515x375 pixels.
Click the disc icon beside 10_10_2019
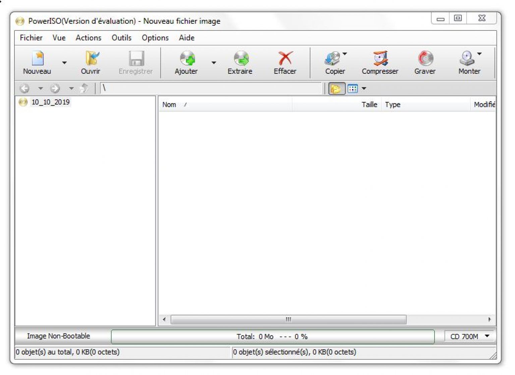point(23,102)
